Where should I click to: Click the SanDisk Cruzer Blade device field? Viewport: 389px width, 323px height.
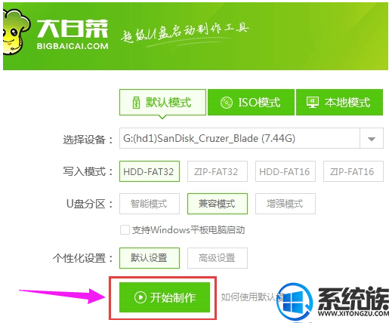tap(239, 138)
